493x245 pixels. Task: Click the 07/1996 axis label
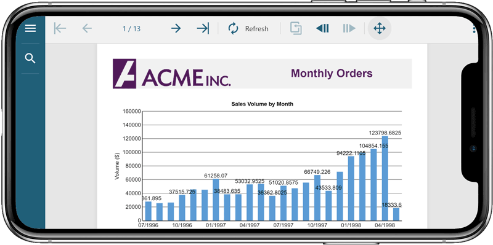pyautogui.click(x=148, y=225)
